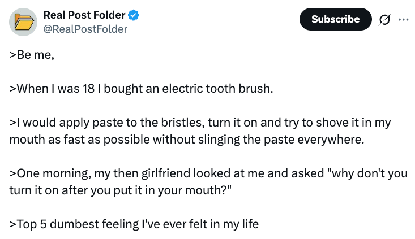
Task: Click the line starting ">One morning"
Action: click(208, 173)
